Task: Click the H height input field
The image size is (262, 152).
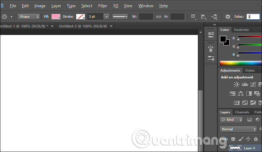Action: [x=177, y=17]
